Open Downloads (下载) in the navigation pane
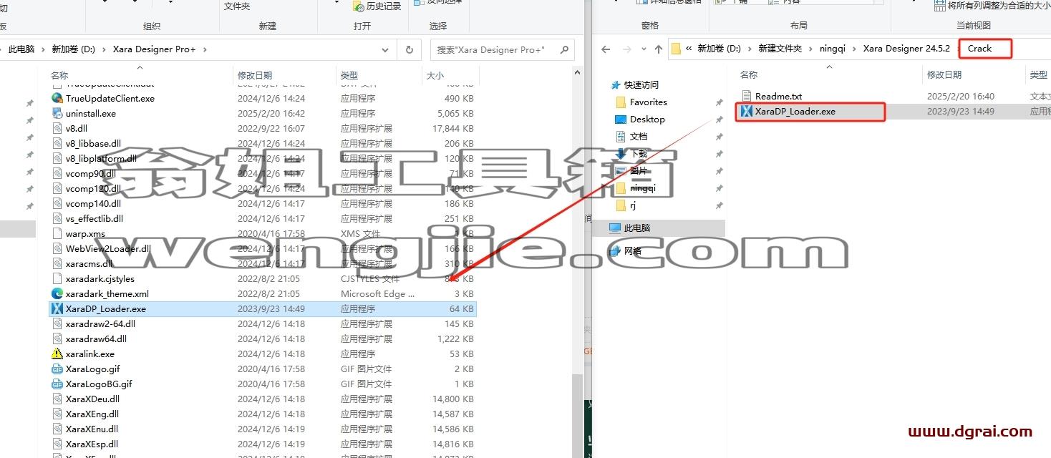This screenshot has width=1051, height=458. point(631,153)
